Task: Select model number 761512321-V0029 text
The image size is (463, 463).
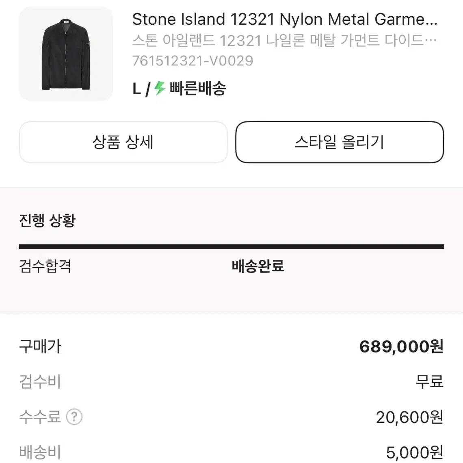Action: [x=193, y=61]
